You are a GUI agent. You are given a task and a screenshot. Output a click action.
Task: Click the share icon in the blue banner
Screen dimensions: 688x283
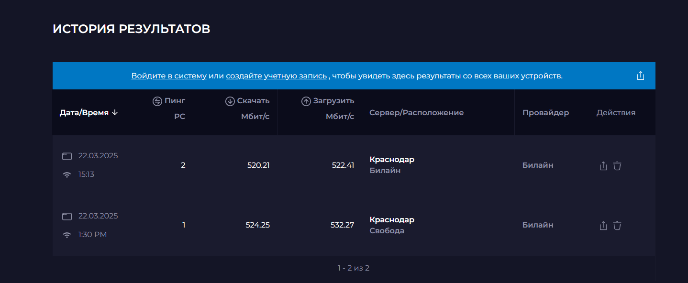pyautogui.click(x=641, y=76)
